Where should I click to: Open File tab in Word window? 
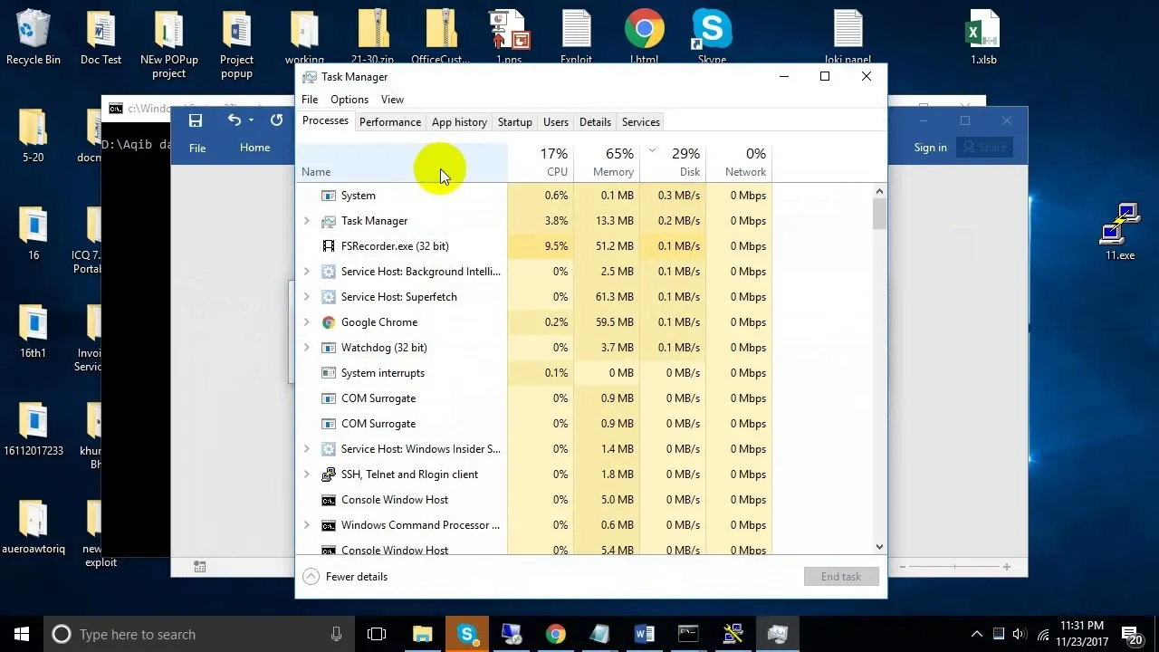point(197,148)
